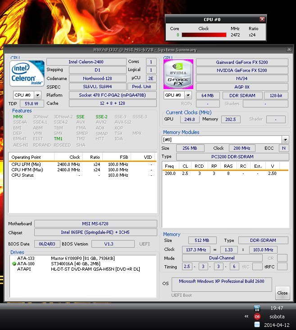
Task: Click the Operating Point column header
Action: pos(32,157)
